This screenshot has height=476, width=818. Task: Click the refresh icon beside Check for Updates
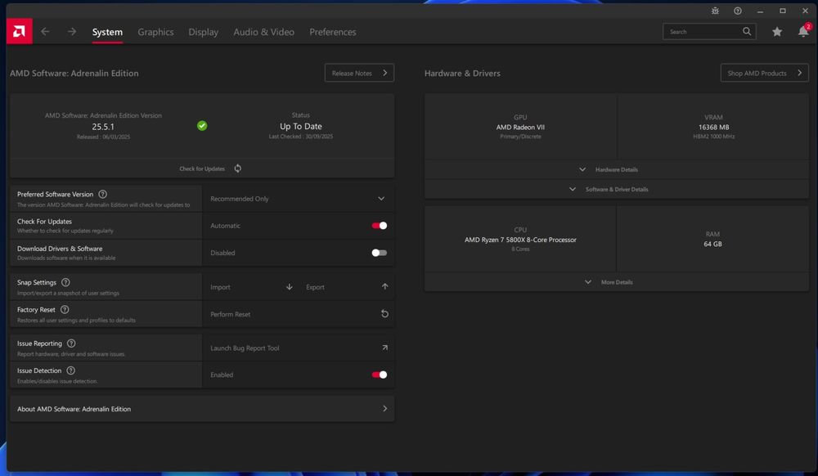(238, 168)
